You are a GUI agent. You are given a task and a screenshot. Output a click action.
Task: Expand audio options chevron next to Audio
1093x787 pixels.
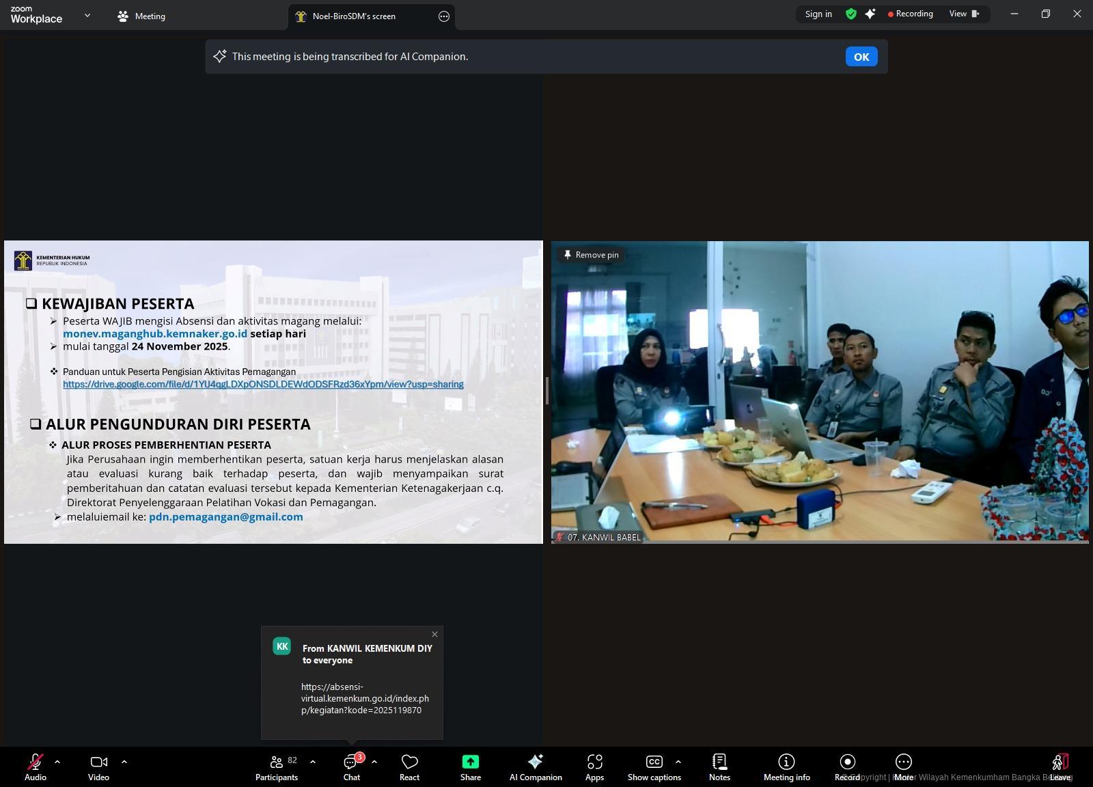pos(57,761)
